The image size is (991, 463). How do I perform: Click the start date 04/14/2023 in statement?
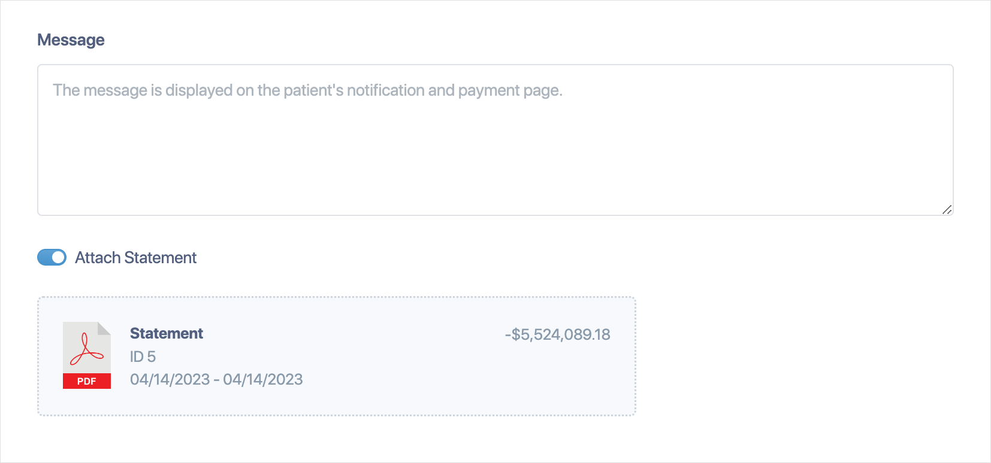[x=170, y=379]
